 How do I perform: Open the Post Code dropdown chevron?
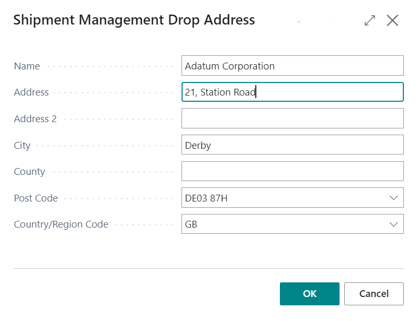[x=393, y=198]
